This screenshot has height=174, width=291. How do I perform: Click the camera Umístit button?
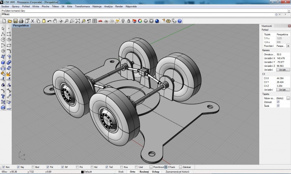pyautogui.click(x=283, y=70)
